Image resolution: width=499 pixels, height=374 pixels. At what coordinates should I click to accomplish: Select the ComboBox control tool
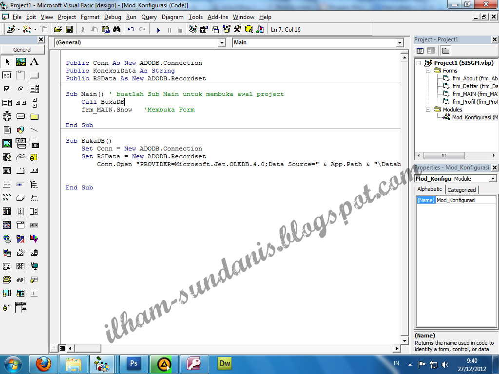click(35, 89)
